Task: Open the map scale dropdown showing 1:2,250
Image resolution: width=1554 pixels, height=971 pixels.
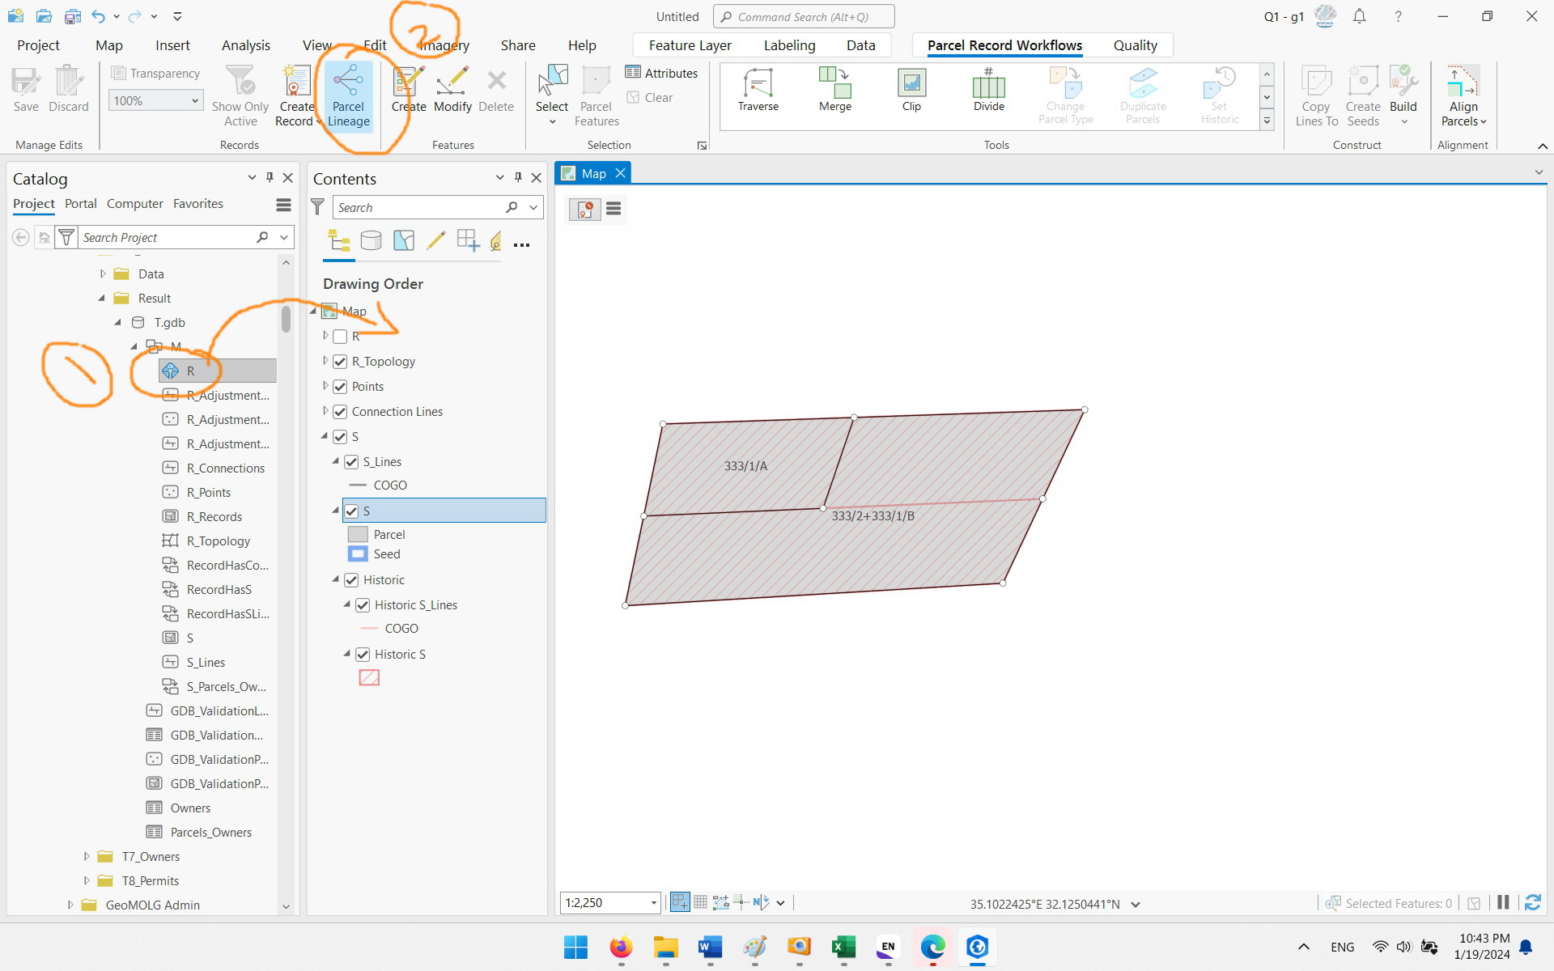Action: pyautogui.click(x=652, y=902)
